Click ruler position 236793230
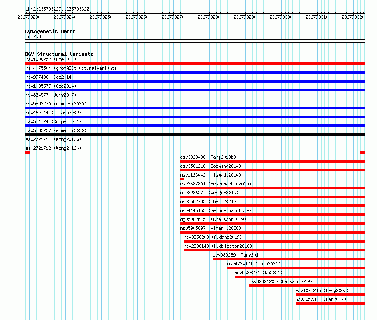 point(29,17)
